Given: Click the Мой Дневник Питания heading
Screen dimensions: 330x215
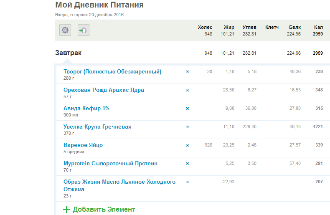Looking at the screenshot, I should tap(99, 5).
